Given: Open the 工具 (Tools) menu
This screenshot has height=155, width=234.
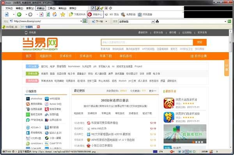Looking at the screenshot, I should pos(51,8).
